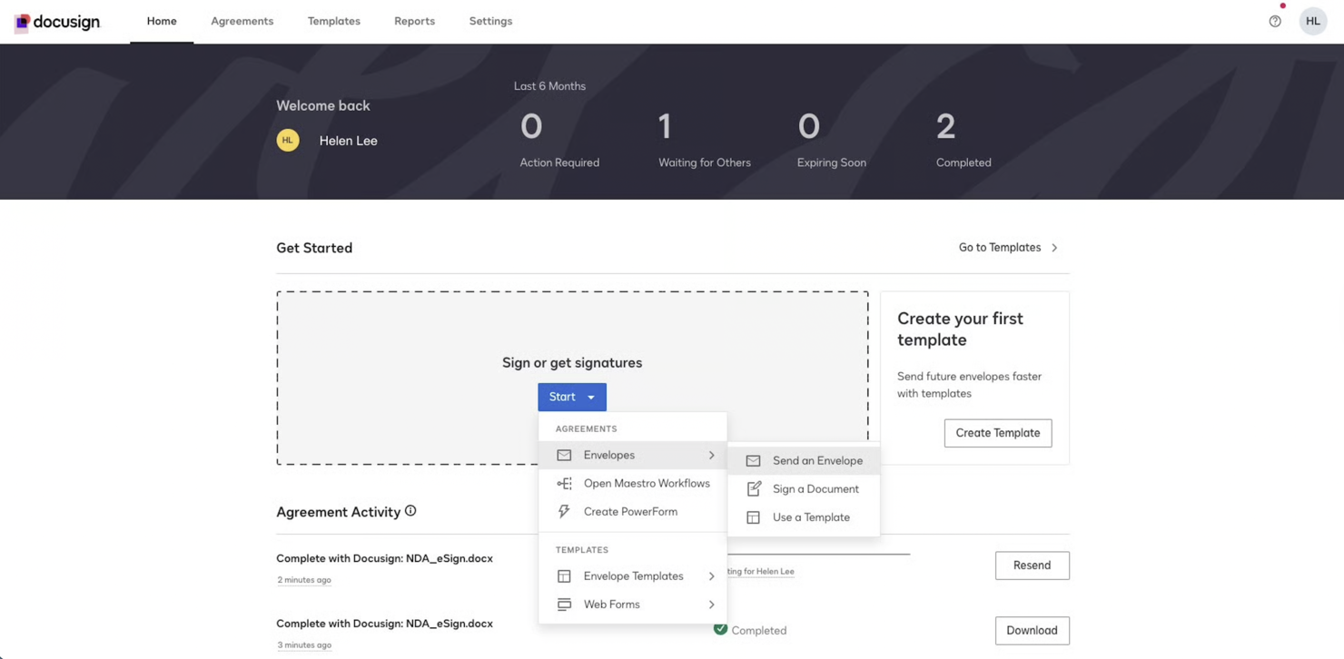
Task: Switch to the Home tab
Action: point(162,21)
